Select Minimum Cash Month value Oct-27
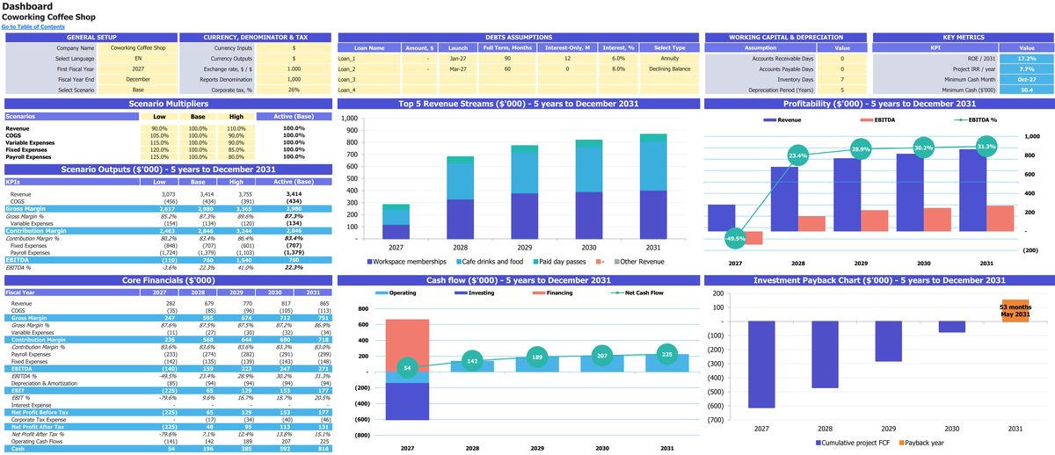Image resolution: width=1055 pixels, height=455 pixels. click(x=1026, y=79)
